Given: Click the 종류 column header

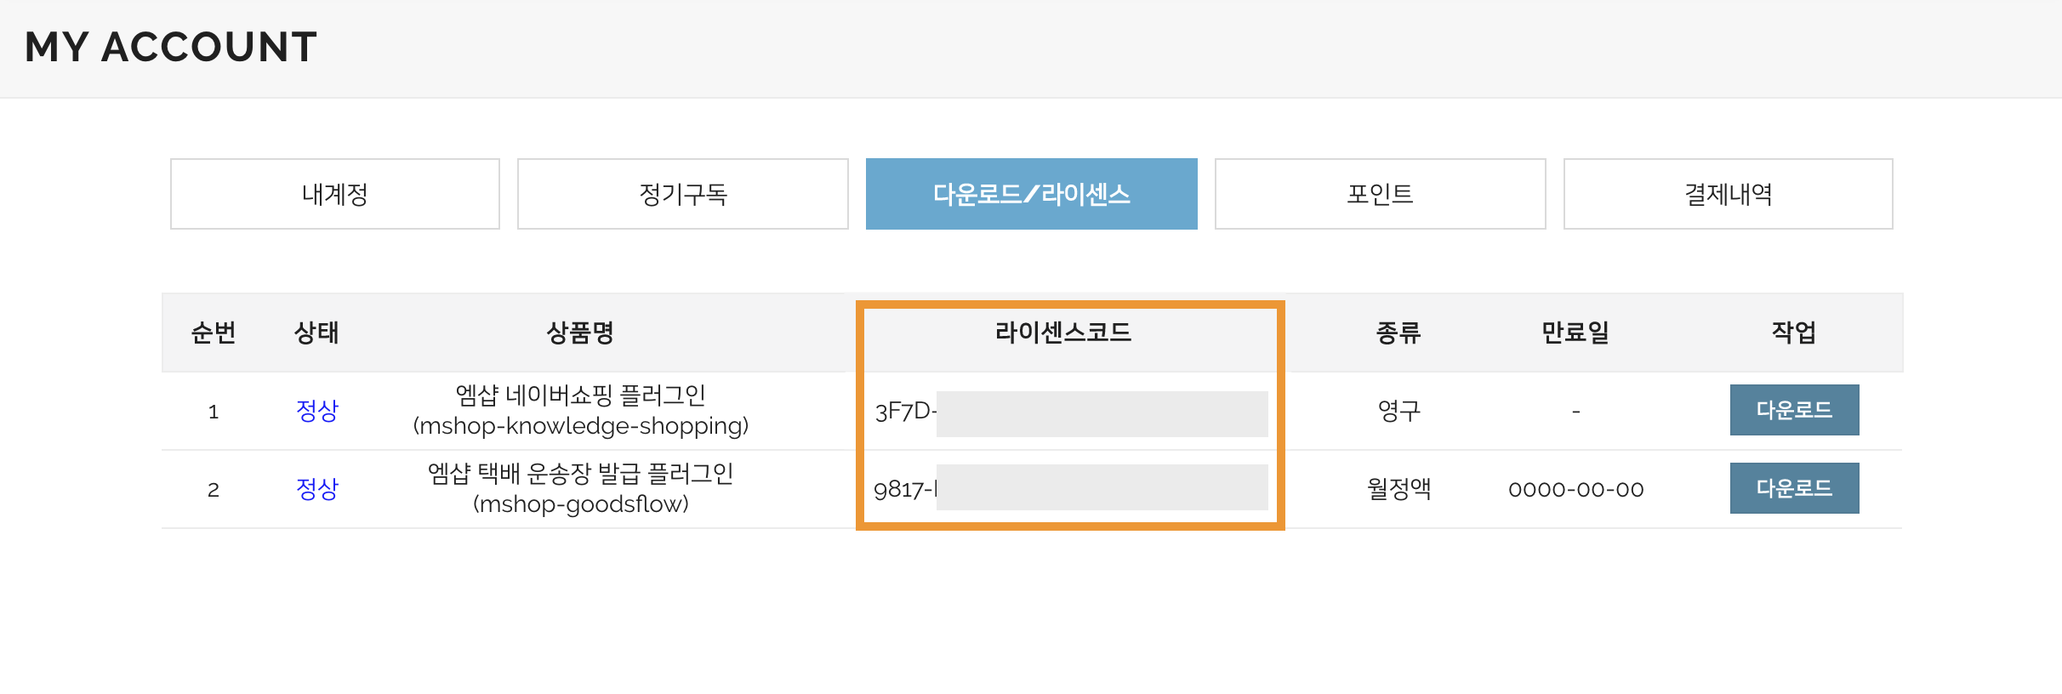Looking at the screenshot, I should (x=1398, y=333).
